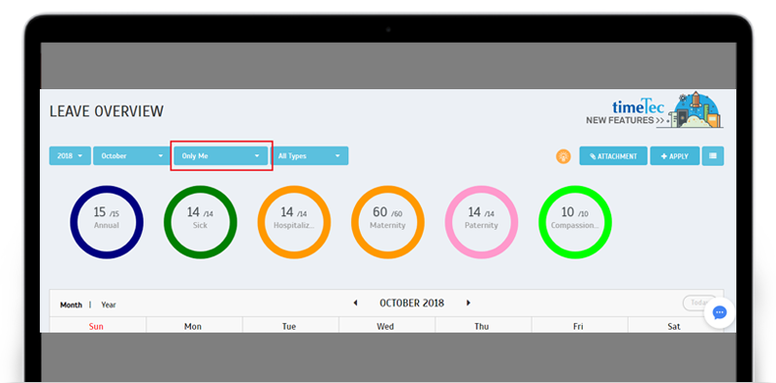Click the orange lightbulb tips icon
Viewport: 776px width, 383px height.
564,156
